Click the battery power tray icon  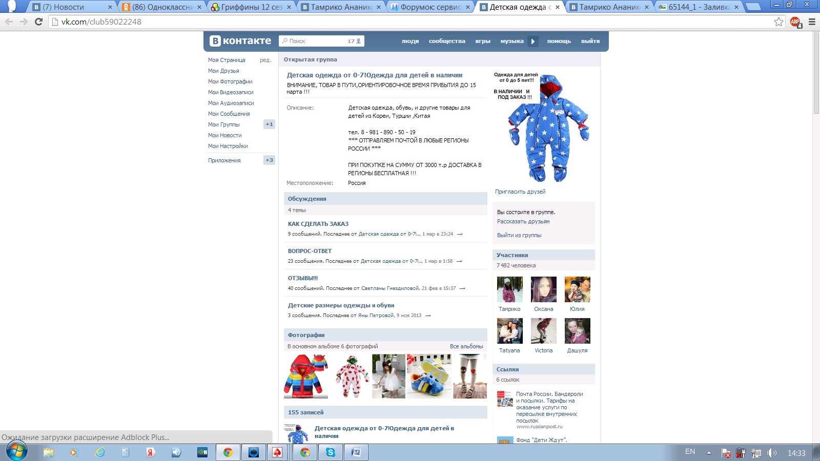pyautogui.click(x=741, y=453)
